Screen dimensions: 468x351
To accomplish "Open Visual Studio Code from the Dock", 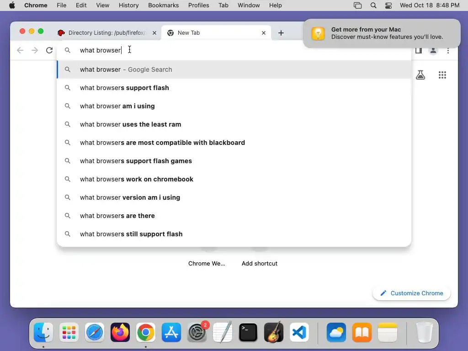I will (x=299, y=332).
